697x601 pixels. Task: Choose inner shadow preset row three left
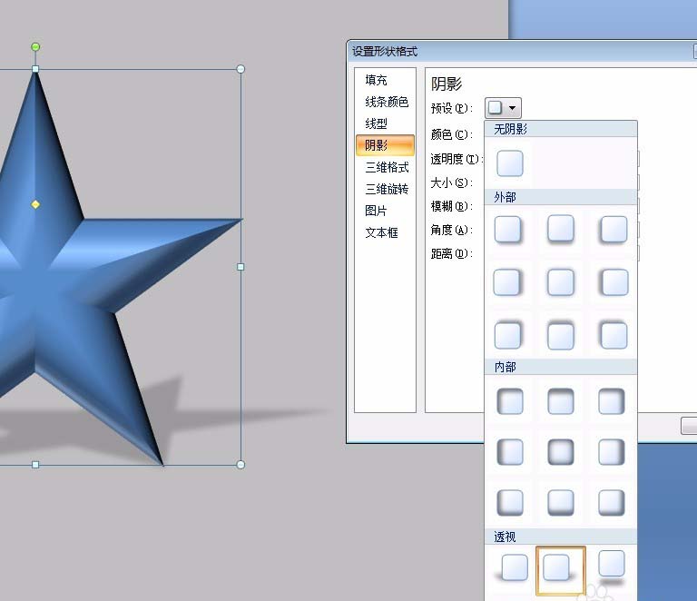(509, 502)
